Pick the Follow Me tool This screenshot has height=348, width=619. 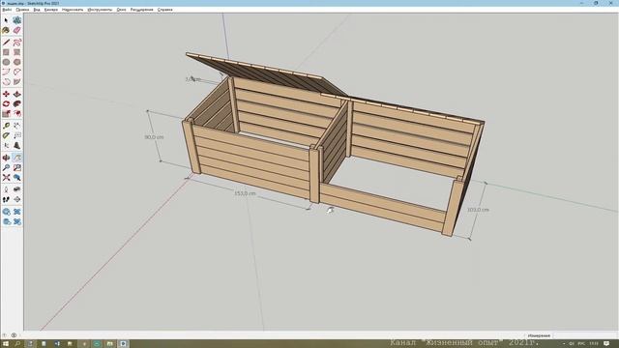click(17, 103)
